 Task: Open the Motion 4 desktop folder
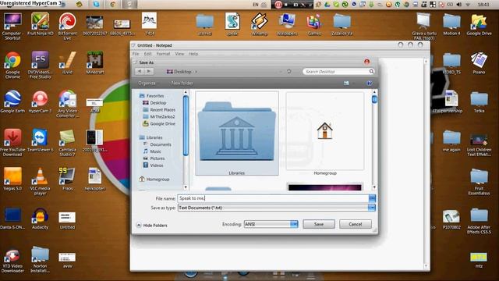(x=451, y=24)
